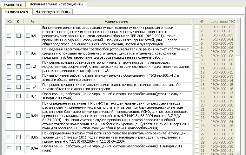Check Кт box for атомных электростанций row

18,87
